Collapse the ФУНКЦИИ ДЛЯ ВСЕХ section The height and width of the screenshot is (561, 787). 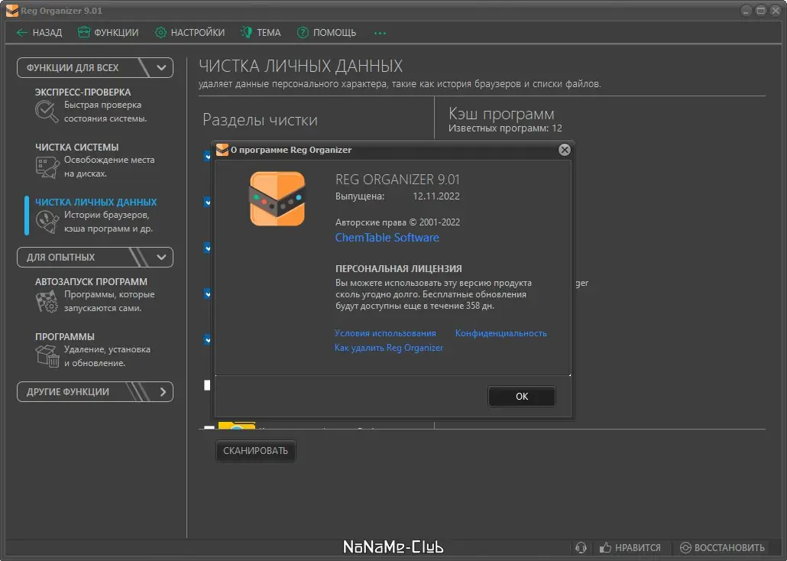(x=95, y=68)
